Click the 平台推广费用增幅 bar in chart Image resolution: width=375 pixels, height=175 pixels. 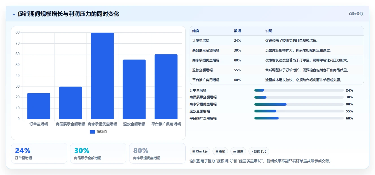coord(166,87)
